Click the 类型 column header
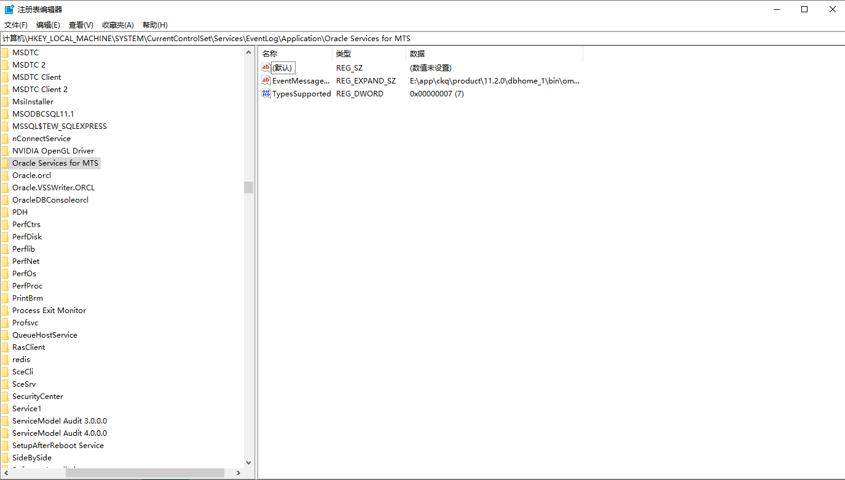The width and height of the screenshot is (845, 480). tap(369, 54)
